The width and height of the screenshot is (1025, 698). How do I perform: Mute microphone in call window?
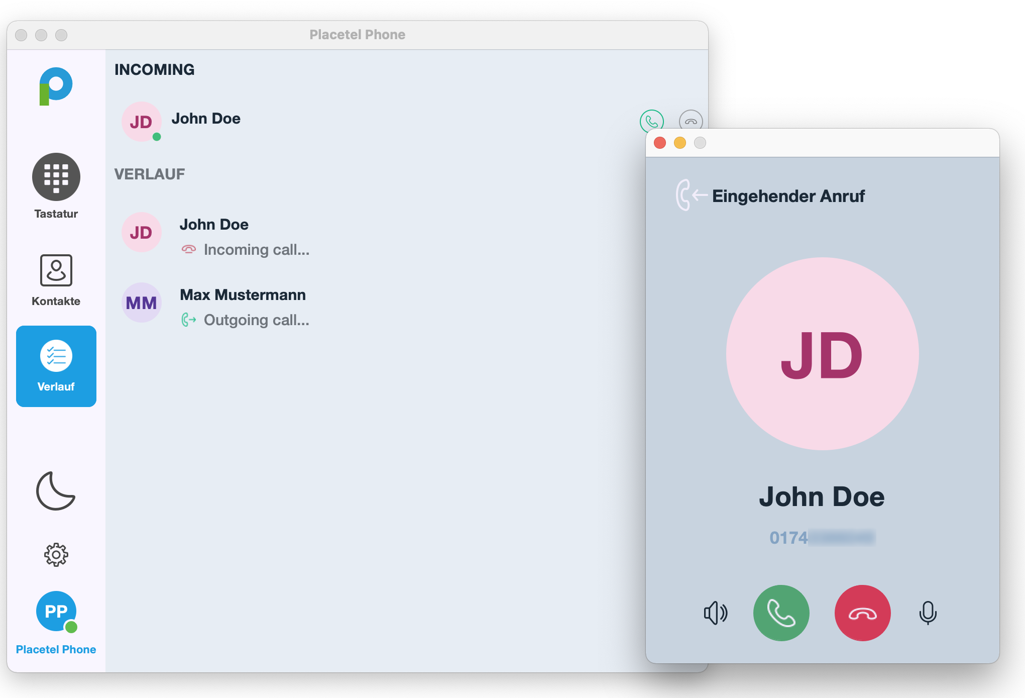coord(928,613)
